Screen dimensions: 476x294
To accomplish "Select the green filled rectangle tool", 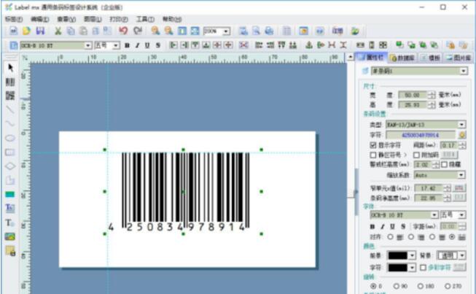I will coord(10,194).
